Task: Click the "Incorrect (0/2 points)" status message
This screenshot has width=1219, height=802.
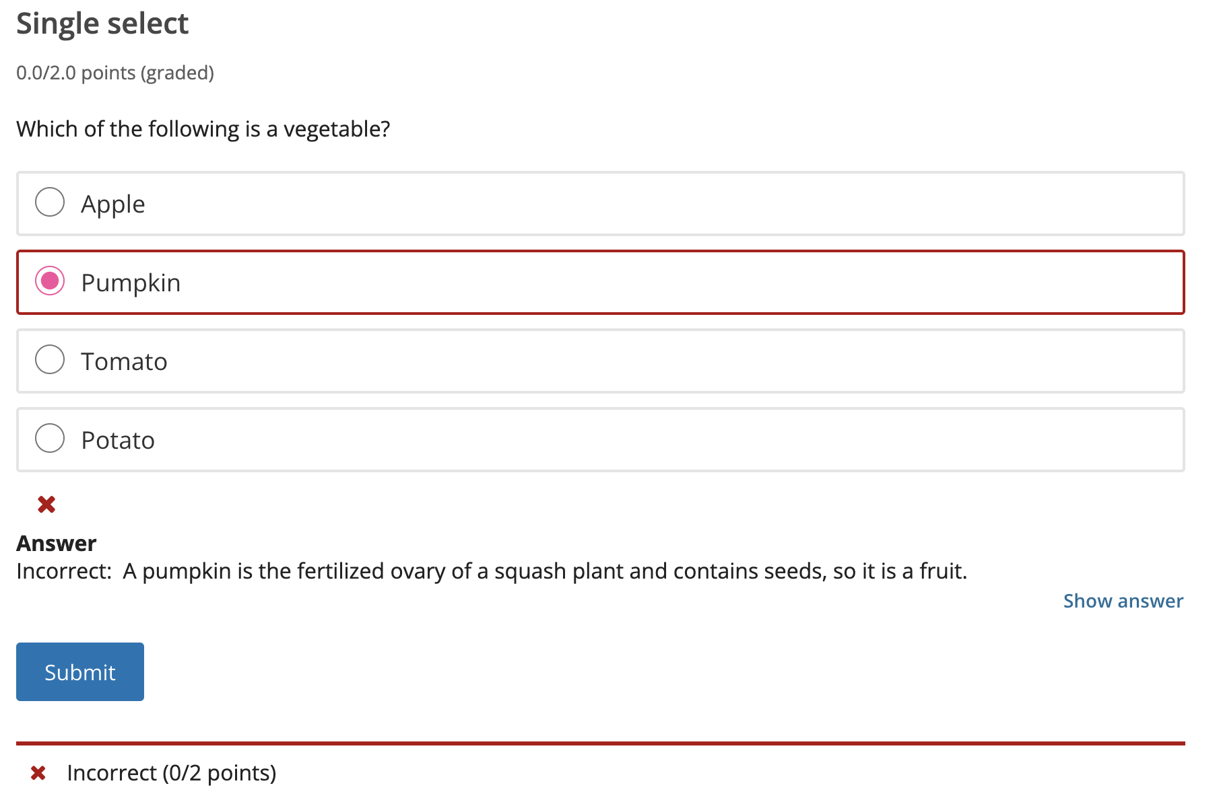Action: point(172,773)
